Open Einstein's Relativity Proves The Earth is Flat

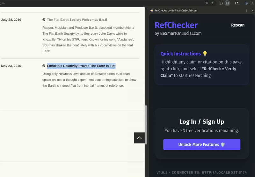tap(81, 66)
